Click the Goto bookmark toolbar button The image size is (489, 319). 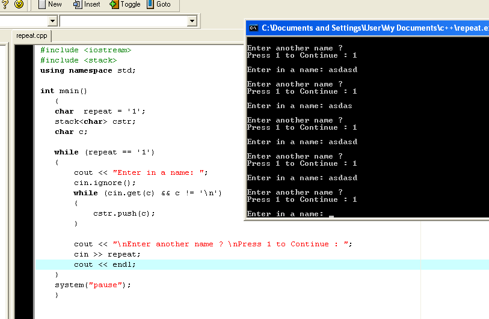(159, 4)
